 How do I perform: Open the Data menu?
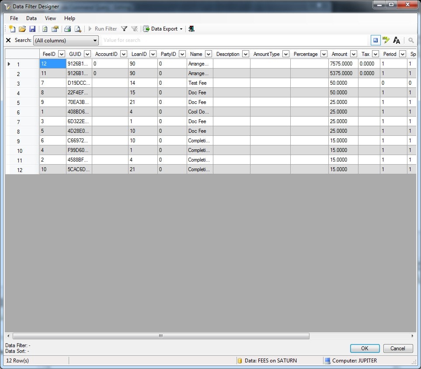point(31,18)
